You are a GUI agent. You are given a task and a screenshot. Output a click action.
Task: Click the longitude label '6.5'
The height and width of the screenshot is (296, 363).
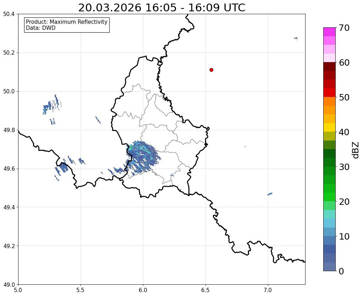205,290
